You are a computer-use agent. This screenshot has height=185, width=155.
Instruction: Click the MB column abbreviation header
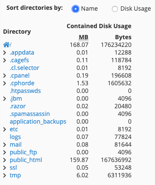84,37
